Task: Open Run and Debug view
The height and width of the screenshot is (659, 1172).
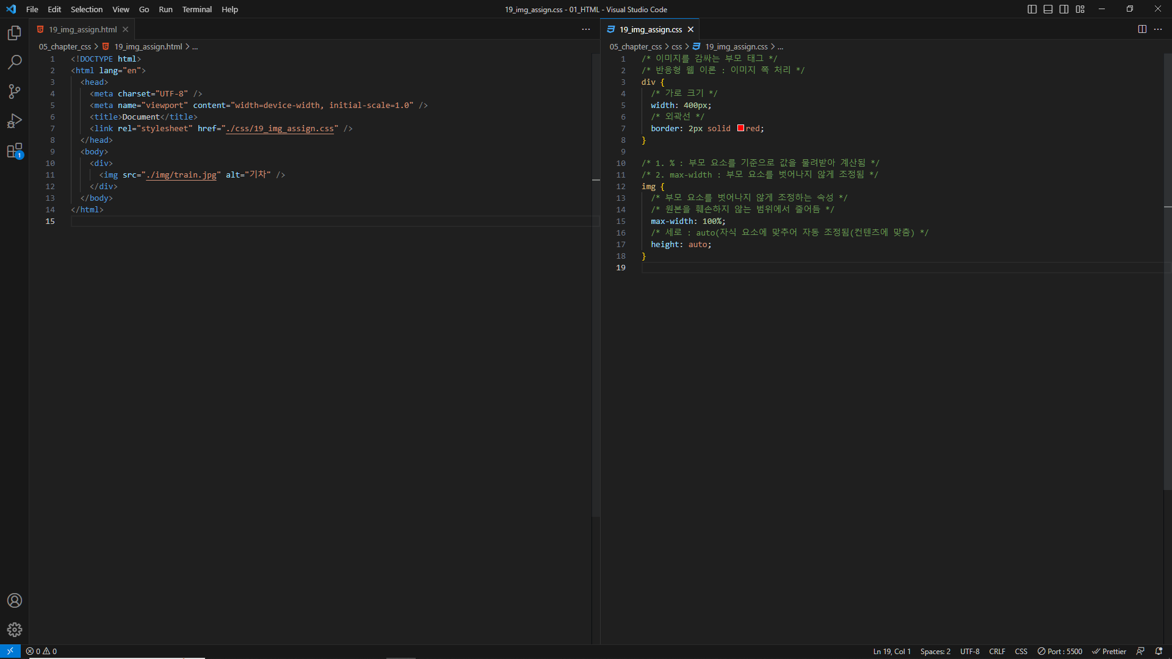Action: [15, 121]
